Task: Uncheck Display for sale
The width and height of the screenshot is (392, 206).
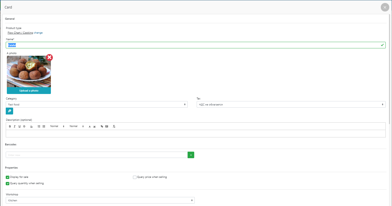Action: [8, 177]
